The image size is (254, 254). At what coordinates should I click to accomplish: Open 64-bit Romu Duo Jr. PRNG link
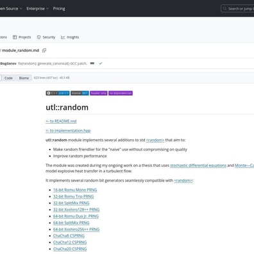[76, 216]
